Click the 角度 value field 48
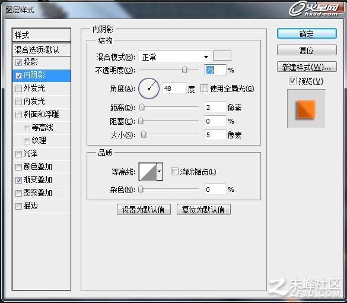 click(174, 89)
